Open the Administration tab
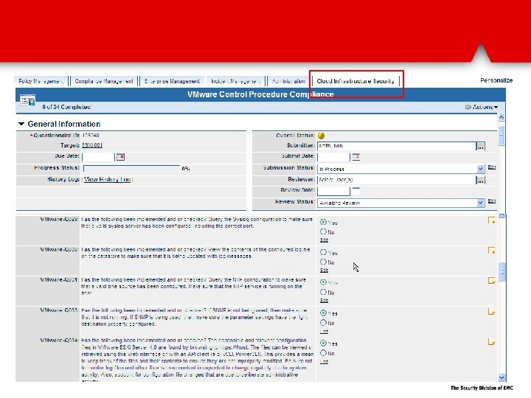531x398 pixels. click(288, 81)
